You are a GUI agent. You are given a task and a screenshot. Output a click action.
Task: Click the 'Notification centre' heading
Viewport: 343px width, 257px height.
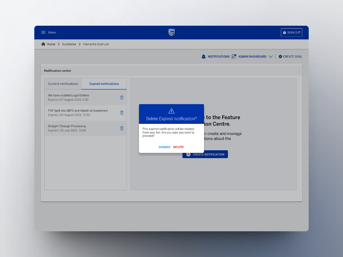[58, 71]
